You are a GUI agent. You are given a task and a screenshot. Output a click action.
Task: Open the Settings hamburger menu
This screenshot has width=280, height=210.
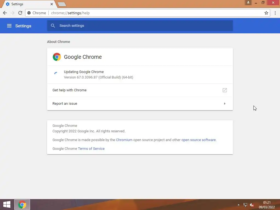[x=9, y=26]
